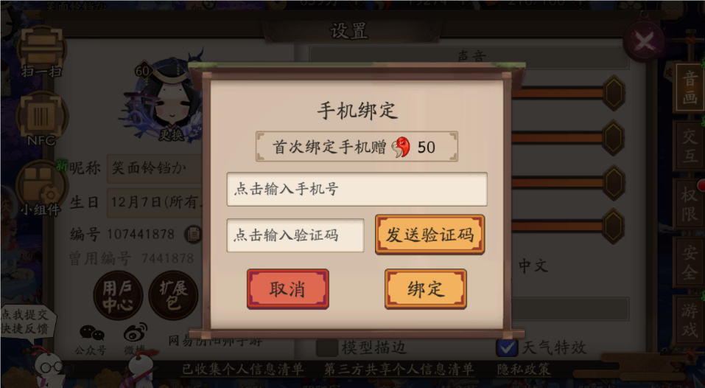Open the 权限 side tab
Viewport: 705px width, 388px height.
point(688,204)
